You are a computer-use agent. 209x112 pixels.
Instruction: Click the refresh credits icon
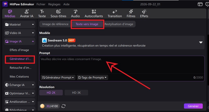[63, 106]
